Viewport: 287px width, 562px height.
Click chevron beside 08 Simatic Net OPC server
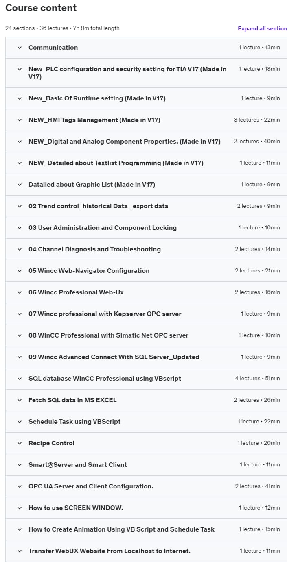[x=19, y=335]
